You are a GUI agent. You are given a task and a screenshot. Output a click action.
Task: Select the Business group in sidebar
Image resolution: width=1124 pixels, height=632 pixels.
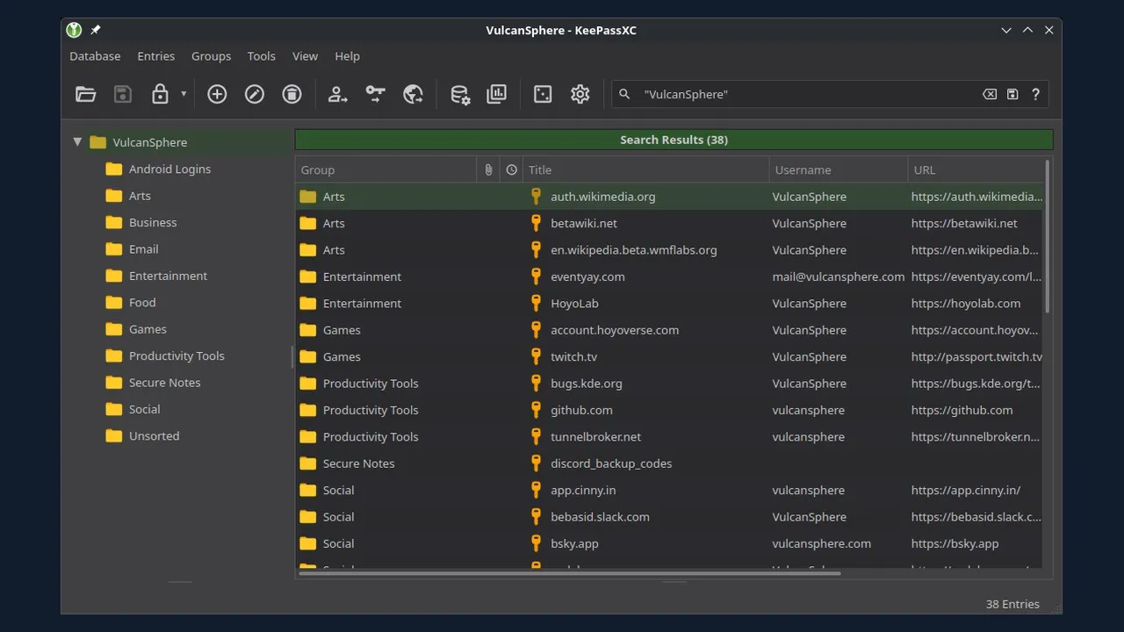pos(153,223)
